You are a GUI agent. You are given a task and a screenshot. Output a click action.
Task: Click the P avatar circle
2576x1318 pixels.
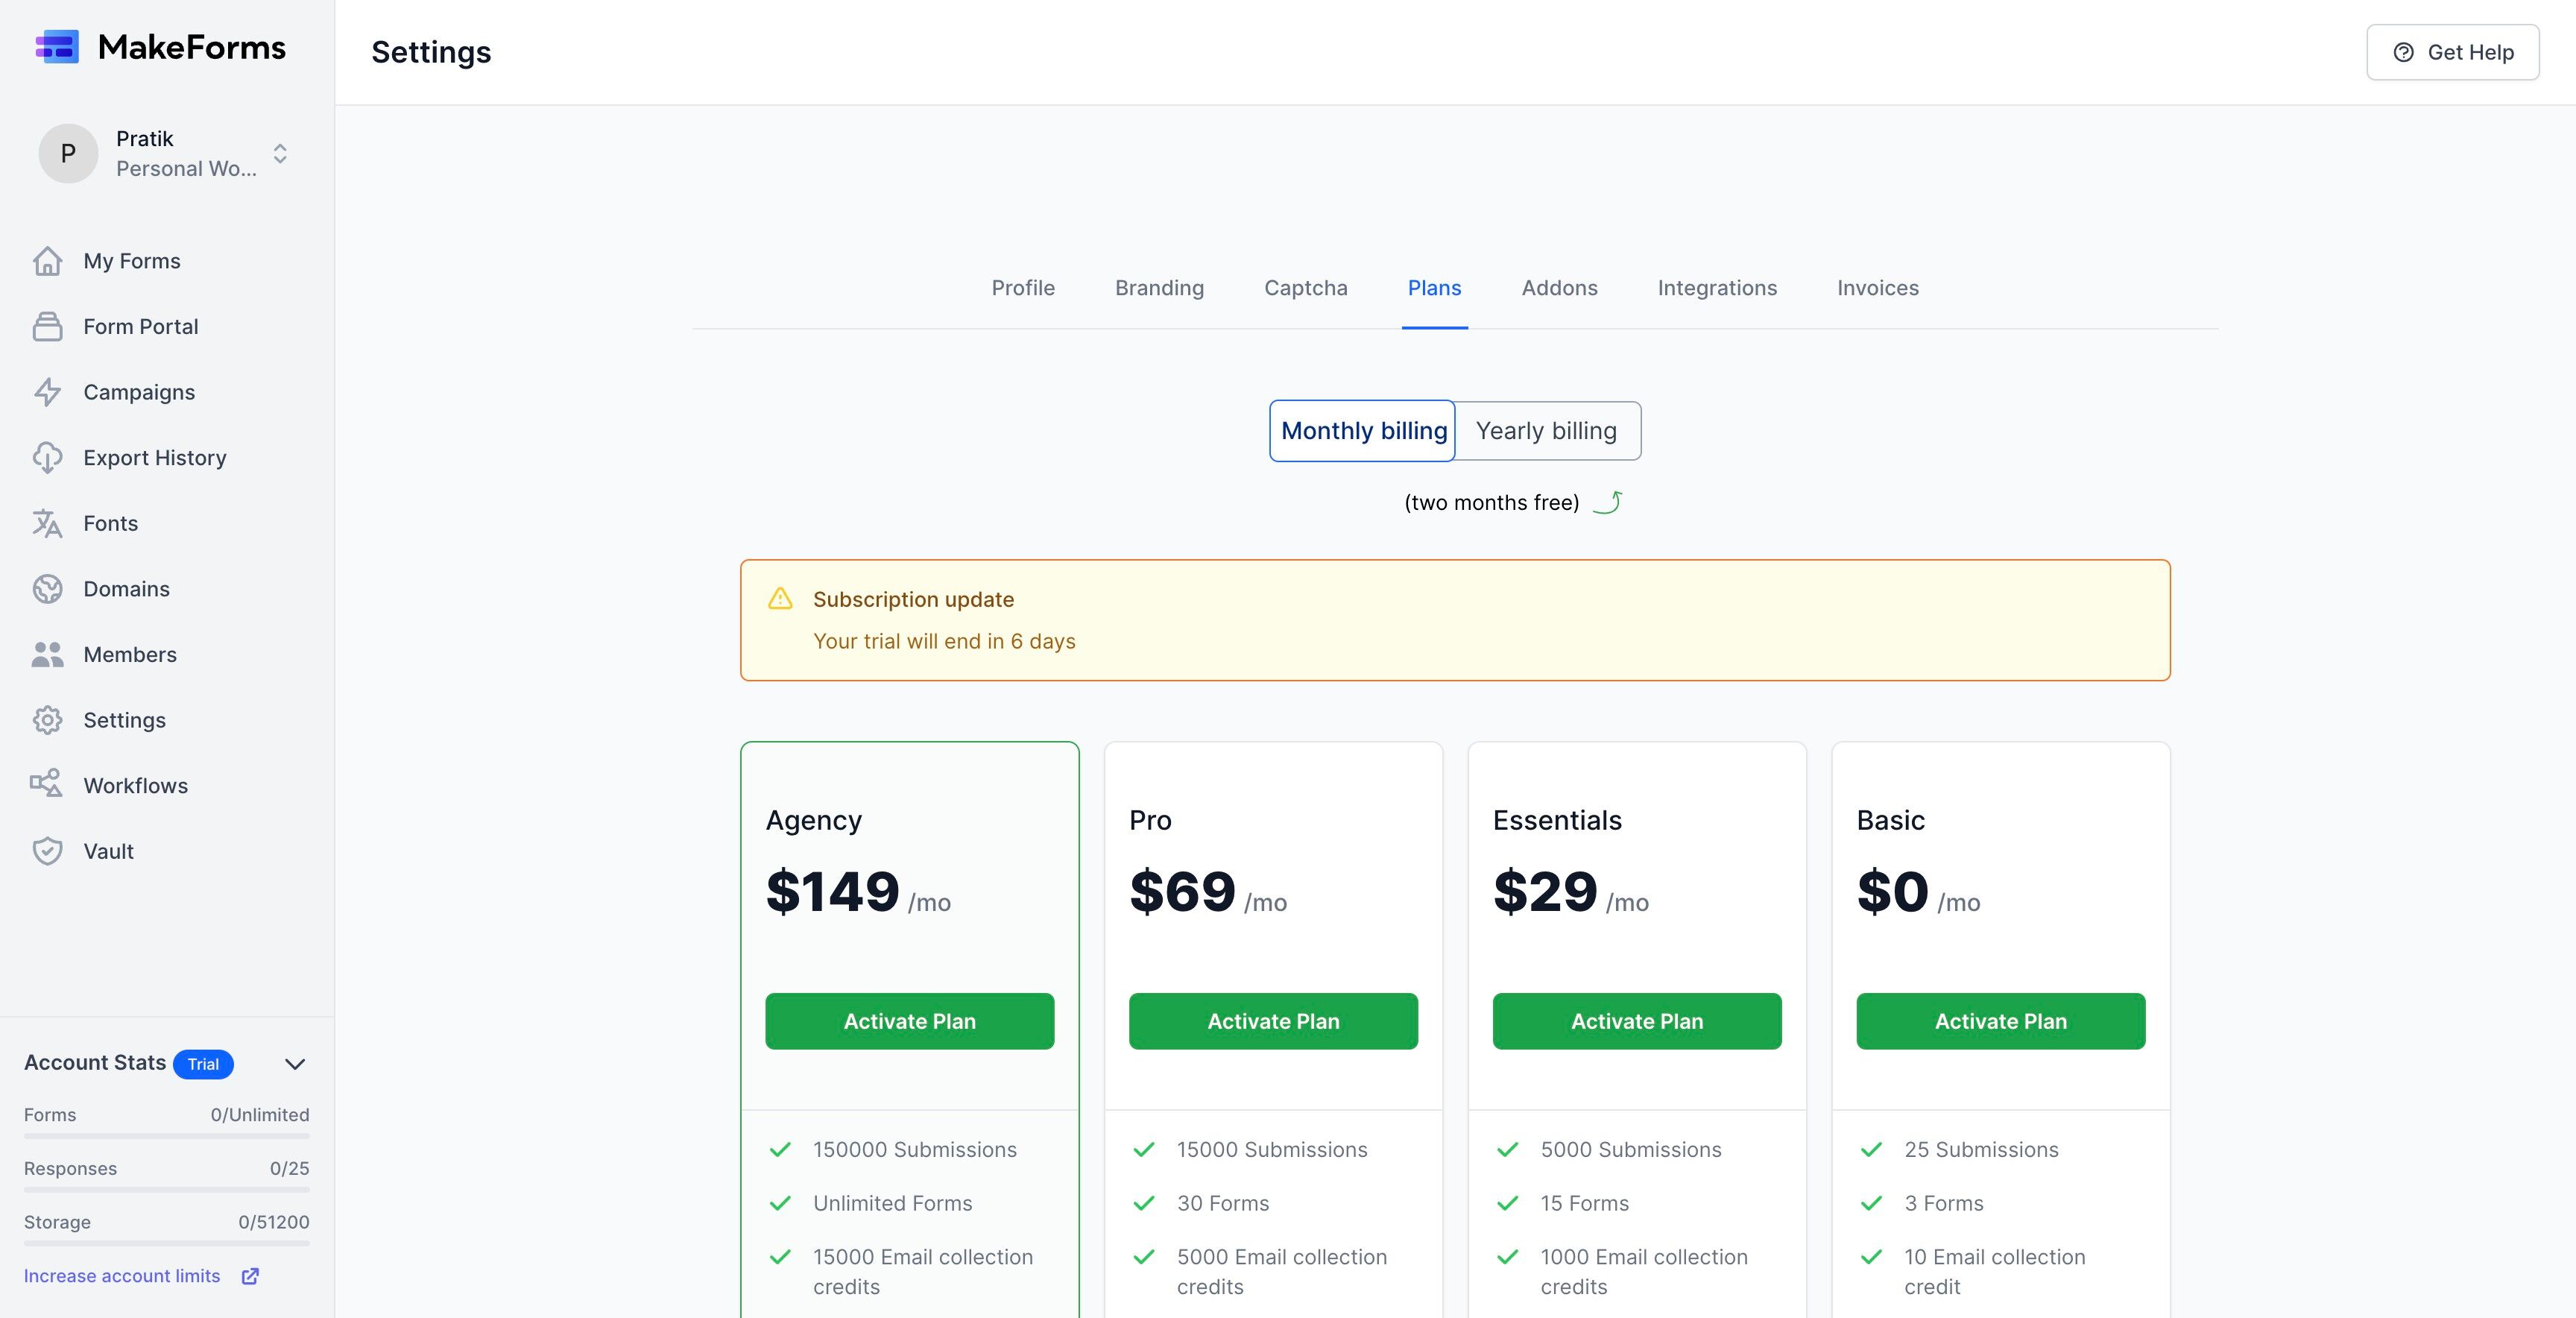[x=68, y=153]
